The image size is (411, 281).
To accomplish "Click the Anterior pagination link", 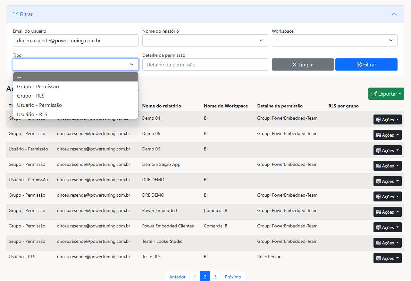I will (177, 277).
